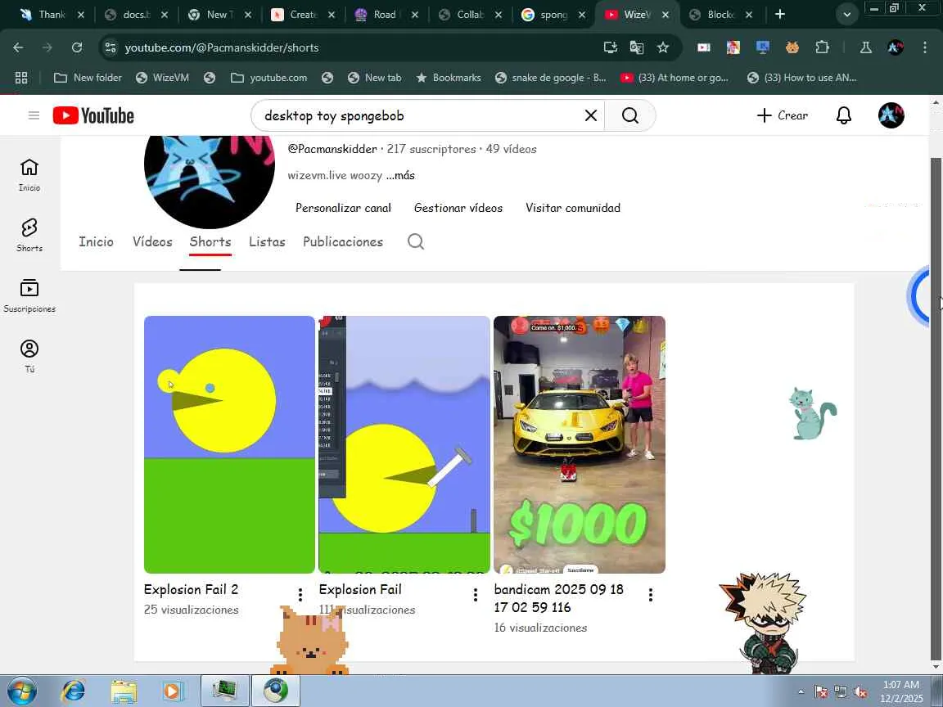The image size is (943, 707).
Task: Expand channel description with ...más
Action: click(x=400, y=176)
